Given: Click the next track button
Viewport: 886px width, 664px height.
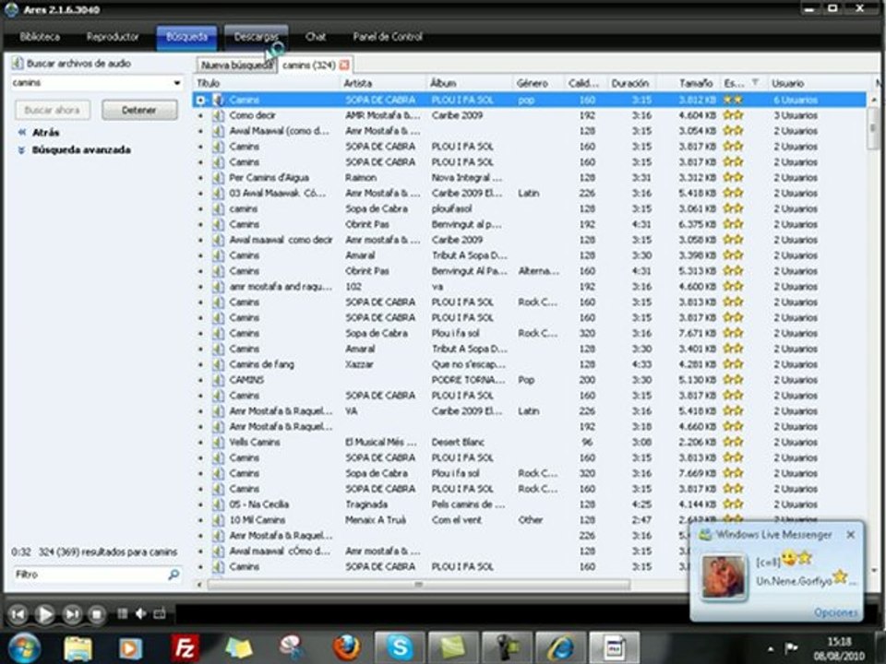Looking at the screenshot, I should (x=72, y=614).
